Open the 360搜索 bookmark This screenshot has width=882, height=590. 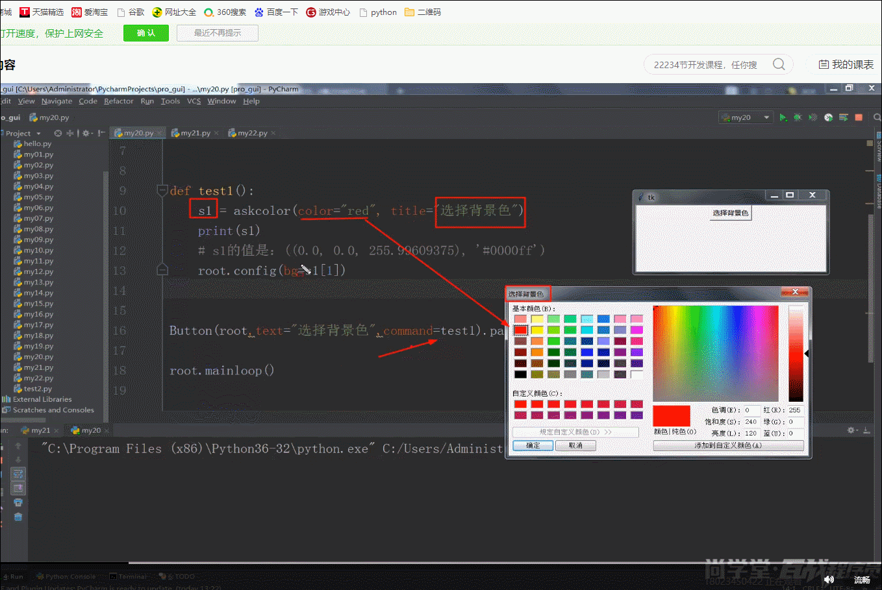point(225,12)
